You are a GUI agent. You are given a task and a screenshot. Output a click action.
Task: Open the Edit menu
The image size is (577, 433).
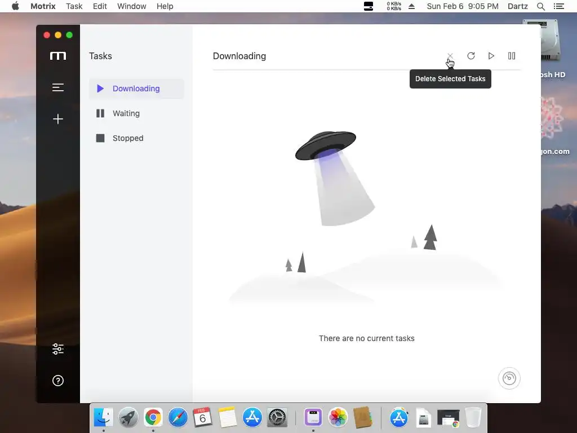(x=100, y=6)
